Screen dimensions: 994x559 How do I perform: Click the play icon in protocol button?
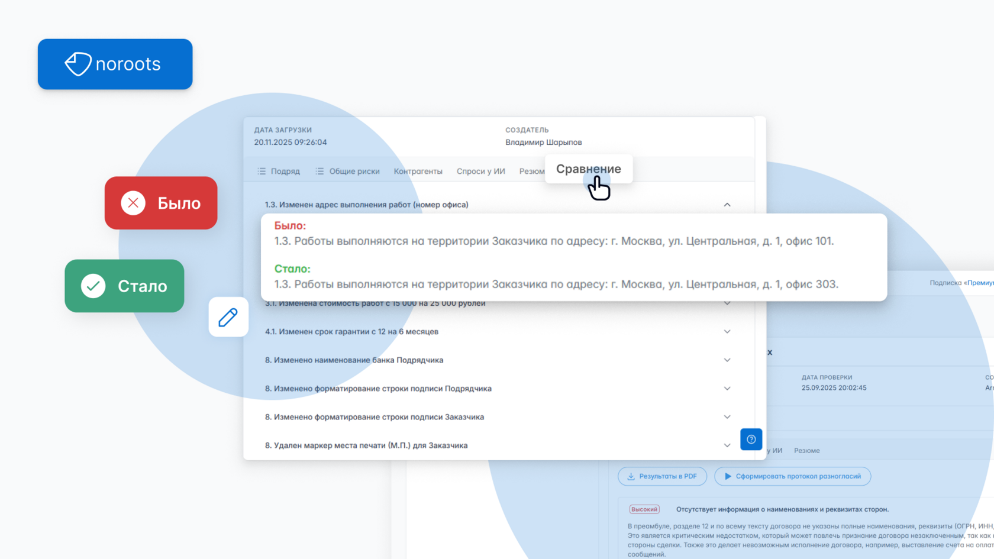click(727, 476)
